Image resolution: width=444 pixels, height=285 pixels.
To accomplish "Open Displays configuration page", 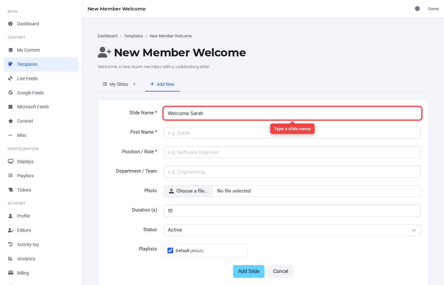I will 41,161.
